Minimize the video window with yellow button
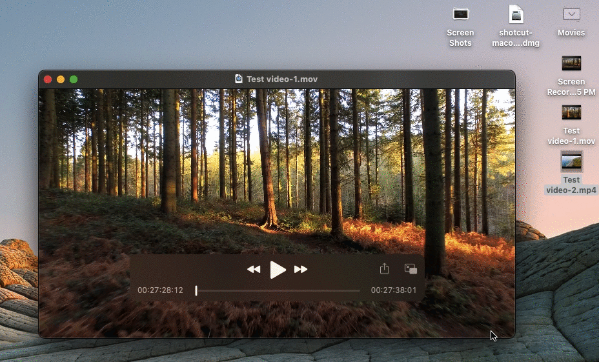 click(61, 79)
